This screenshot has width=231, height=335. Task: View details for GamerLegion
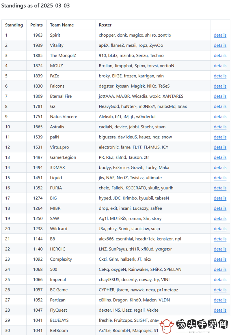[x=220, y=157]
